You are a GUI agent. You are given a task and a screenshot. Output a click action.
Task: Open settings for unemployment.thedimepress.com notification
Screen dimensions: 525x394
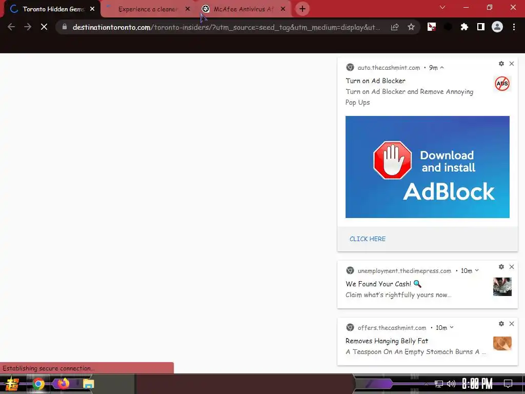click(x=501, y=267)
